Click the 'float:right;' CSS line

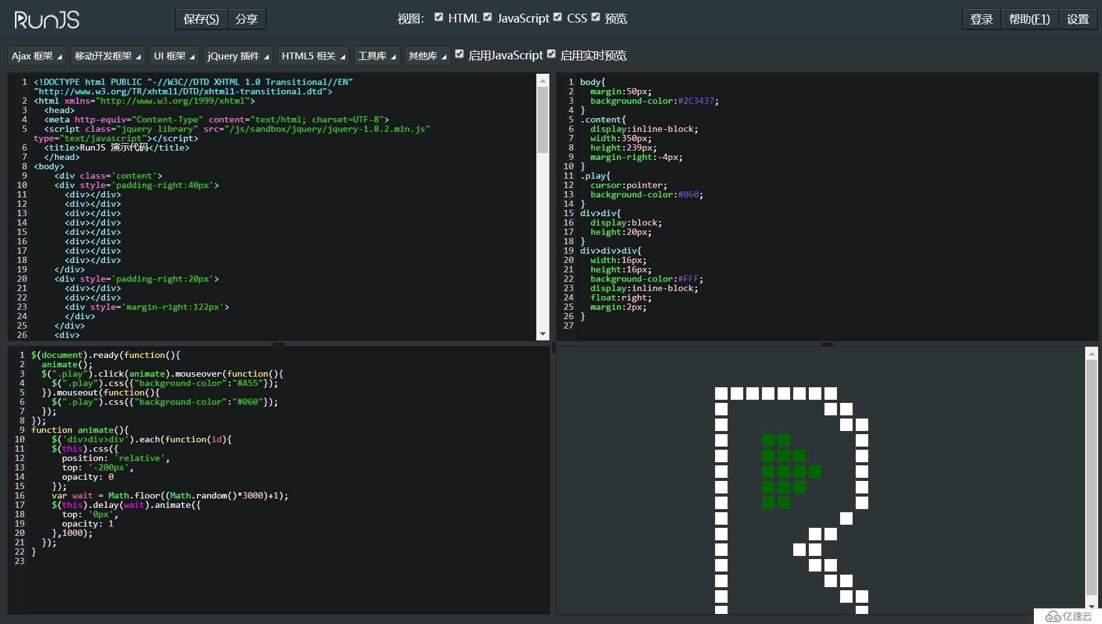621,297
